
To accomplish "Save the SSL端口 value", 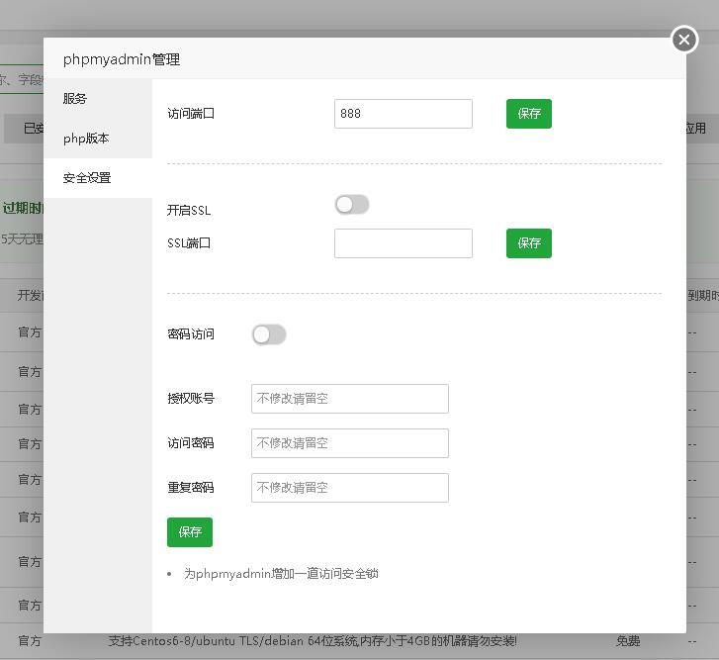I will [x=529, y=243].
